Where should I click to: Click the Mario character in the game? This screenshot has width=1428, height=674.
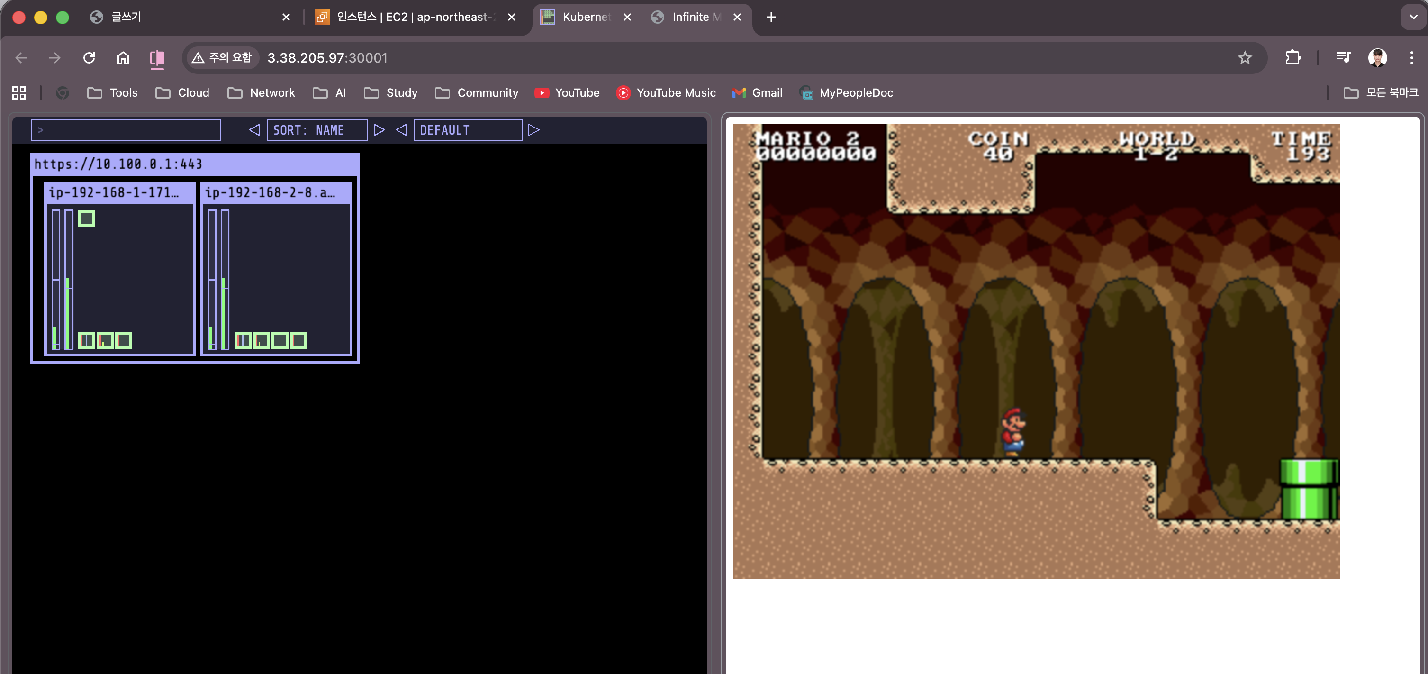(x=1013, y=433)
